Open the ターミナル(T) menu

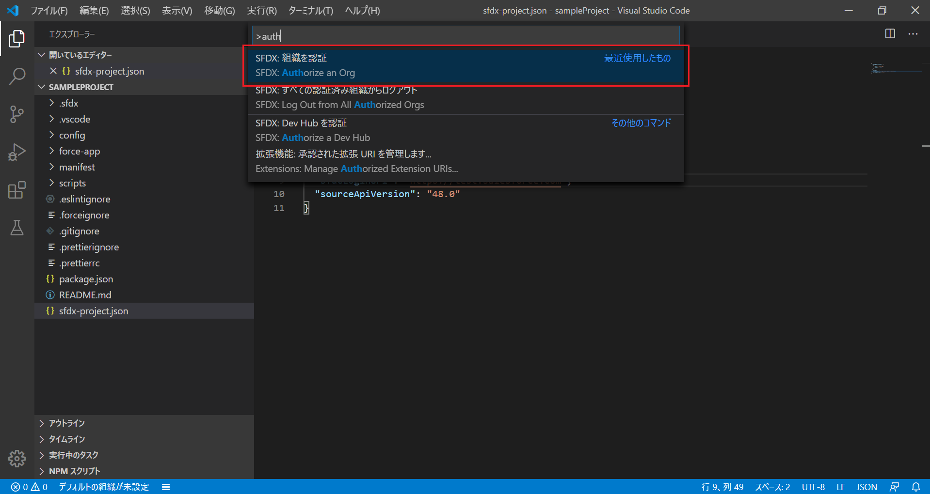pos(311,10)
